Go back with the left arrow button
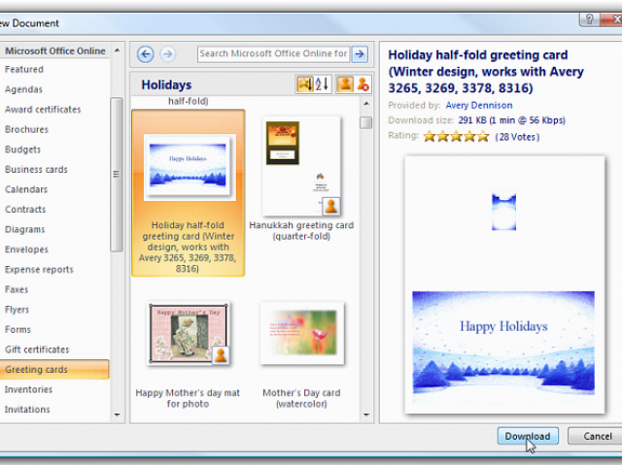The width and height of the screenshot is (622, 466). (146, 54)
